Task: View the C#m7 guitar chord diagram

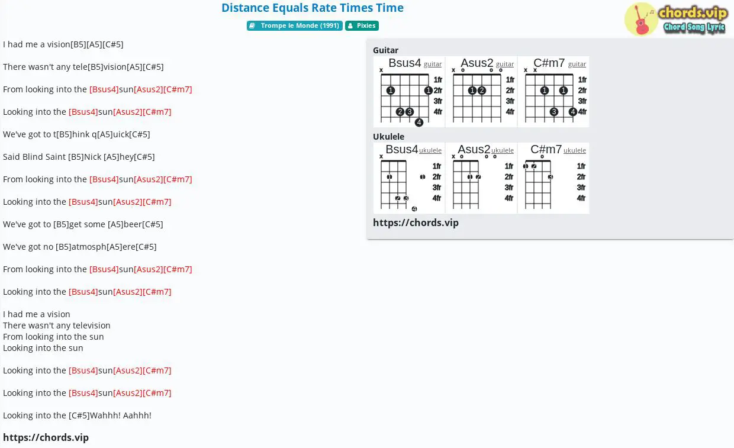Action: coord(553,92)
